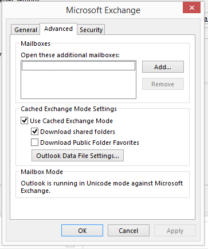Click the Unicode mode status text
This screenshot has width=208, height=249.
click(101, 187)
